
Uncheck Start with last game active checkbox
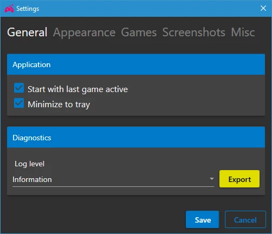[x=19, y=88]
